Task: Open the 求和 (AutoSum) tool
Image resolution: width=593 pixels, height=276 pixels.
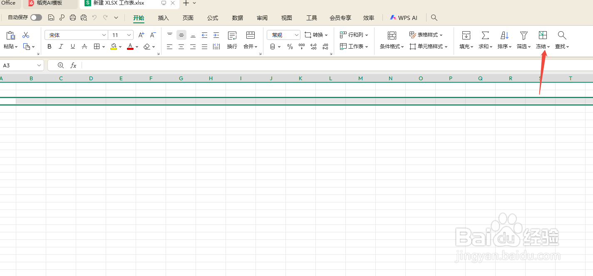Action: pyautogui.click(x=485, y=40)
